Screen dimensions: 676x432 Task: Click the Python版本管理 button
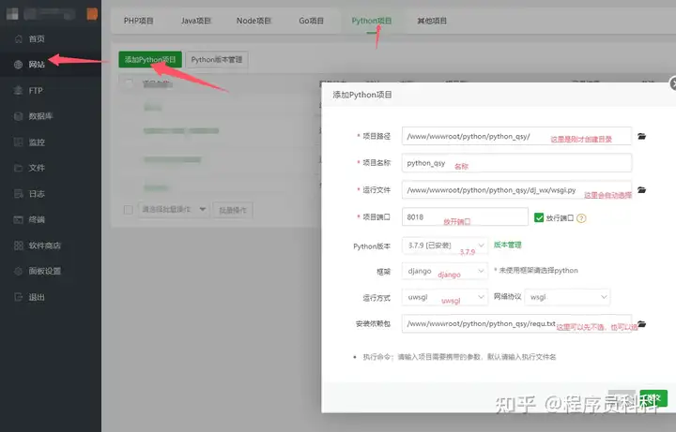(x=217, y=59)
